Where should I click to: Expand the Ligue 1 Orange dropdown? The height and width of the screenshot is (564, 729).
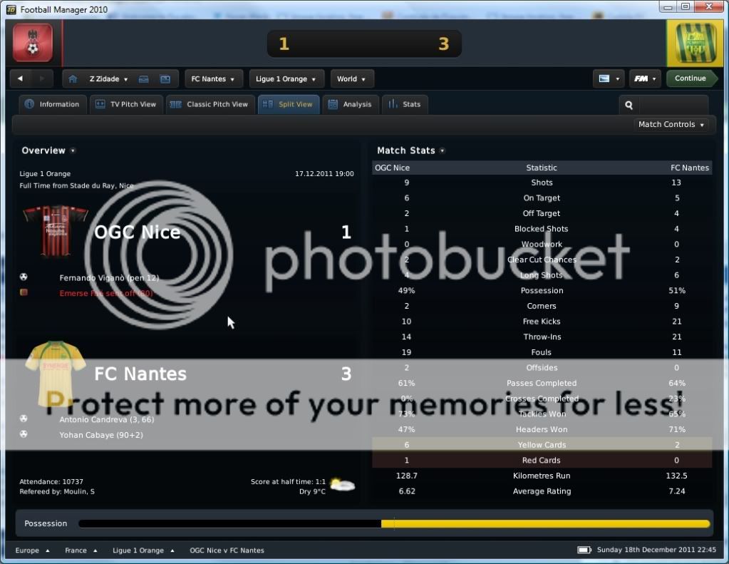286,79
